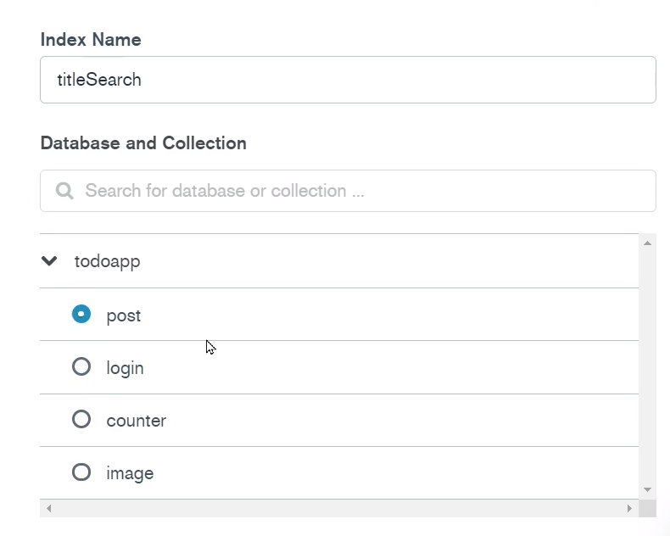Click the vertical scrollbar track of collection list

647,366
